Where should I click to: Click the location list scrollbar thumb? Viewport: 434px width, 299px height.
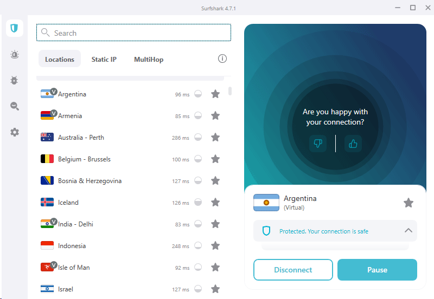coord(230,91)
